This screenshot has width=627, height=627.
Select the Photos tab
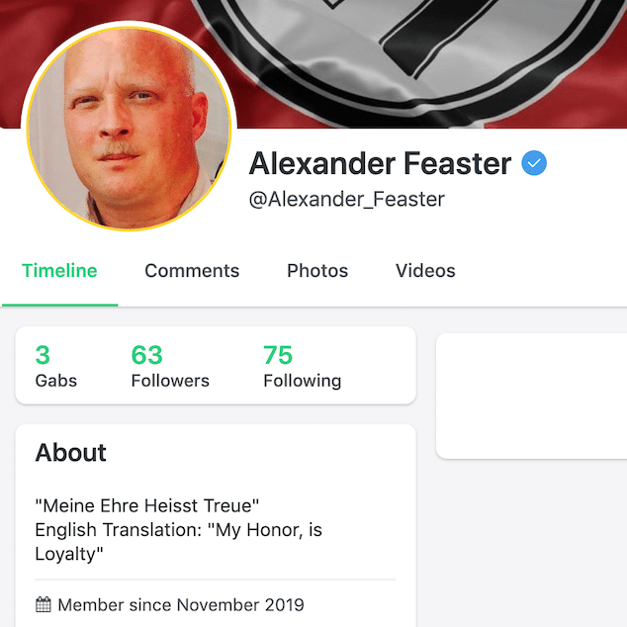tap(317, 271)
